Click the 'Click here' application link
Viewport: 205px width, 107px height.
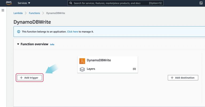point(72,32)
